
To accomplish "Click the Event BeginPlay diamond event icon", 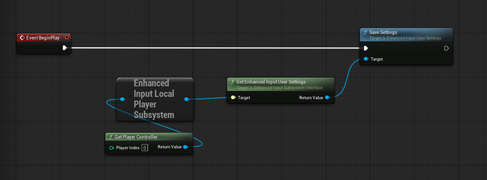I will (x=22, y=38).
